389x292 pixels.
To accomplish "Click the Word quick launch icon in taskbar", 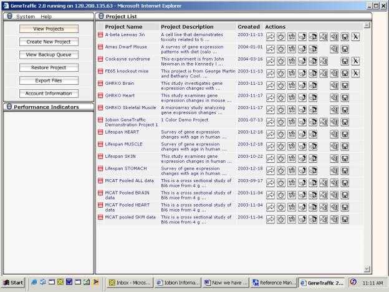I will point(69,282).
